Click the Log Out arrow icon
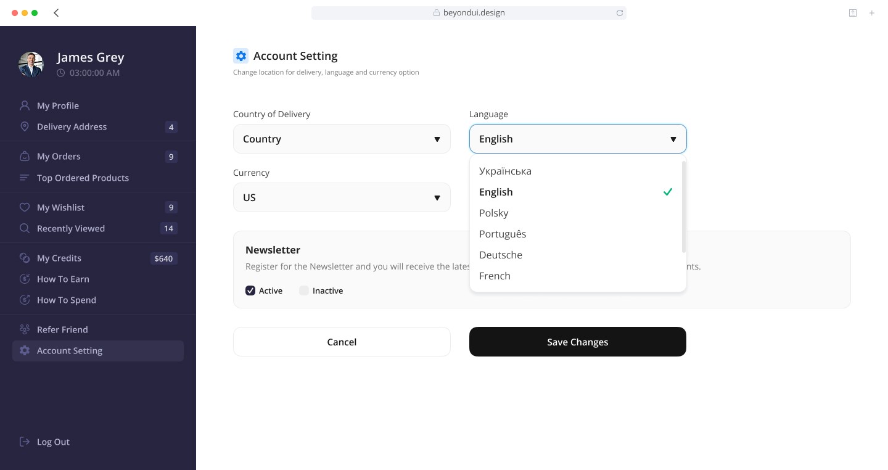Viewport: 888px width, 470px height. coord(25,442)
